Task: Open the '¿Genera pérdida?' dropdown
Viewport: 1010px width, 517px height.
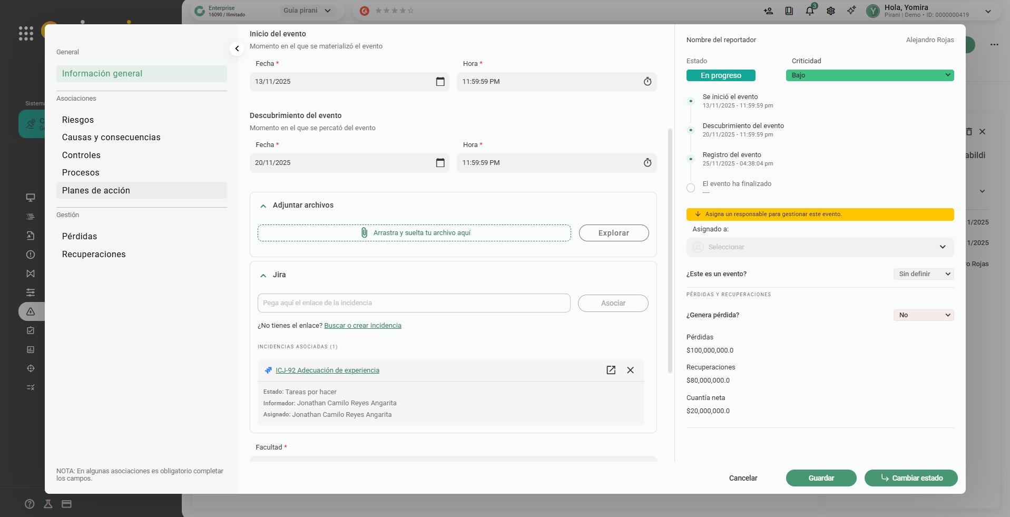Action: pos(923,315)
